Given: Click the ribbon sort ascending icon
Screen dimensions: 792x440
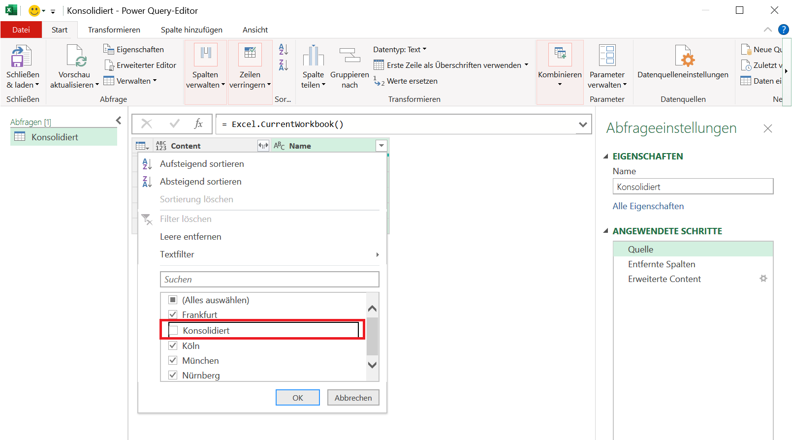Looking at the screenshot, I should tap(284, 49).
